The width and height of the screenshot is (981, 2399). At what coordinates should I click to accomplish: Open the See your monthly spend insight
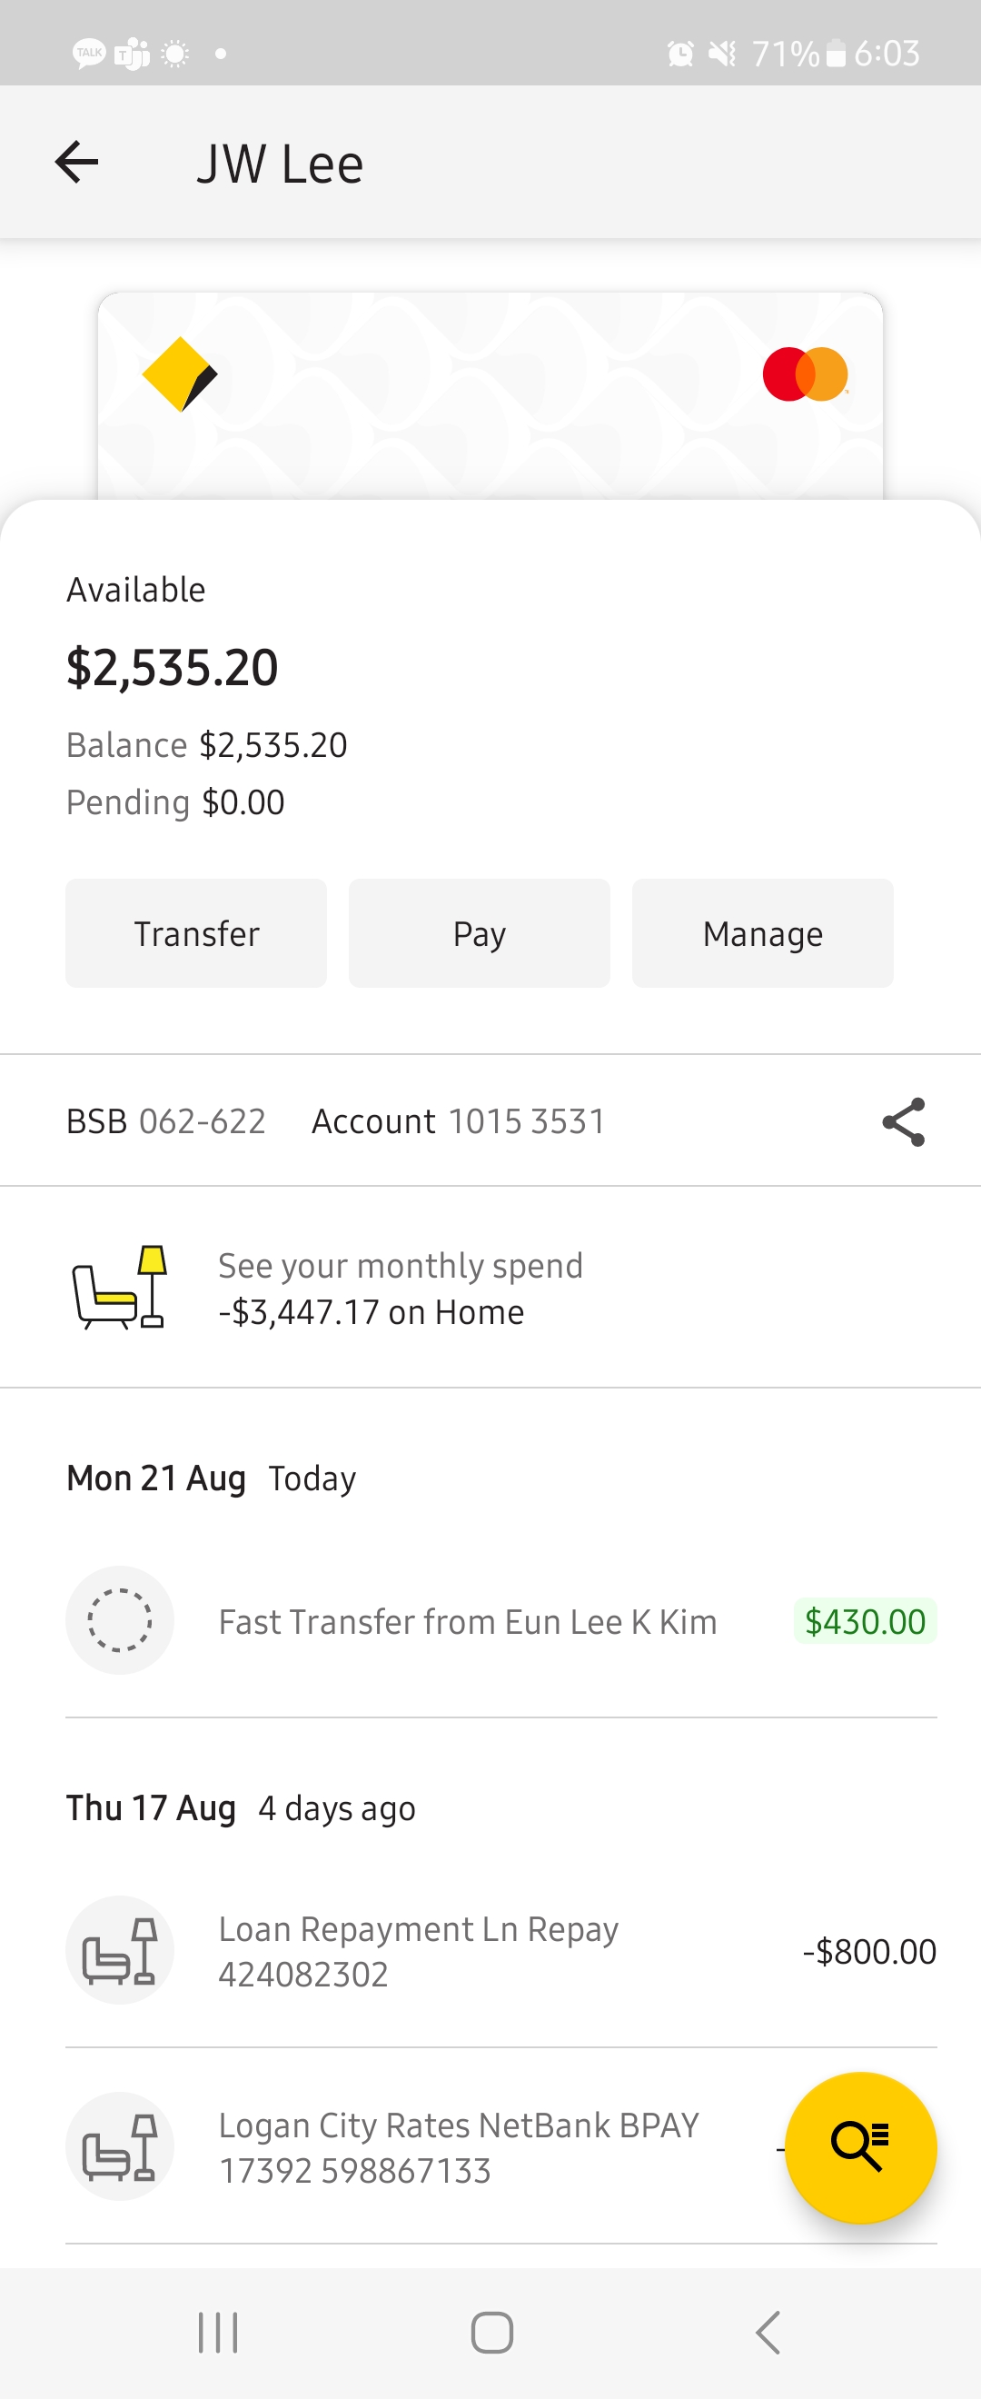click(401, 1289)
